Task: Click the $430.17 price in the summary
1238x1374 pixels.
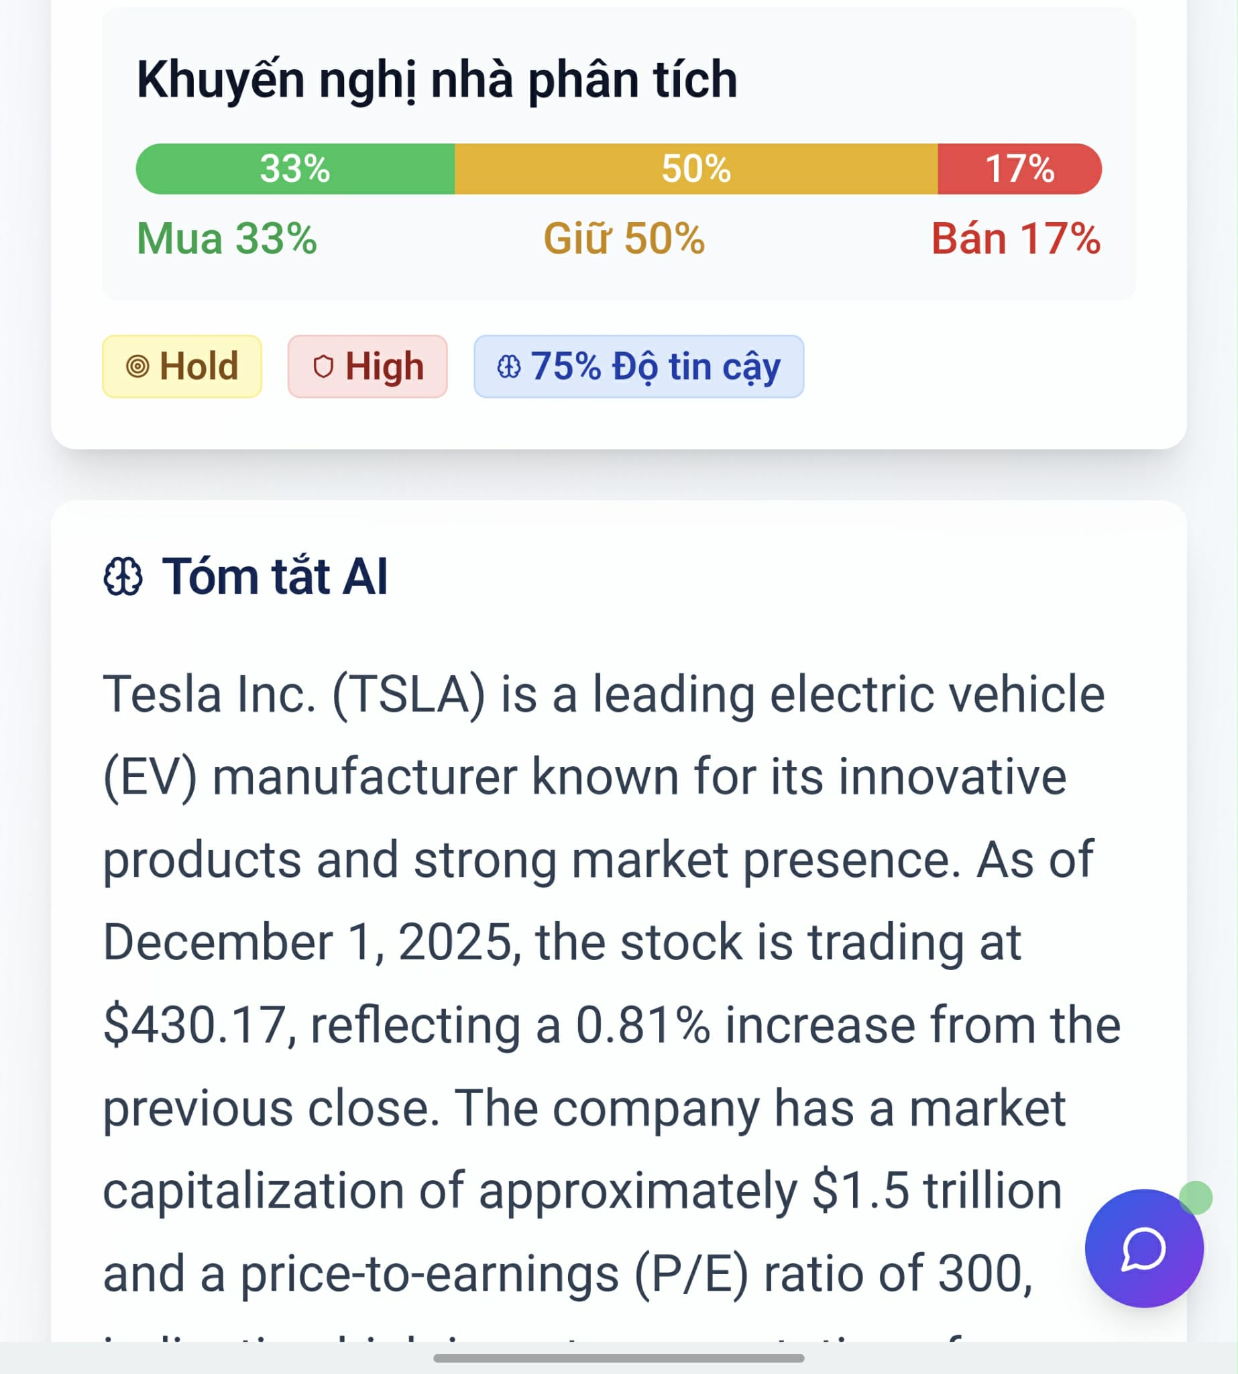Action: pos(194,1025)
